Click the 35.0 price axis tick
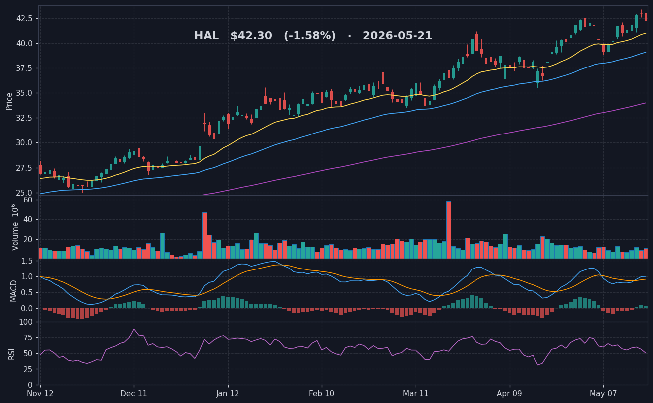Screen dimensions: 653x403 click(x=24, y=93)
